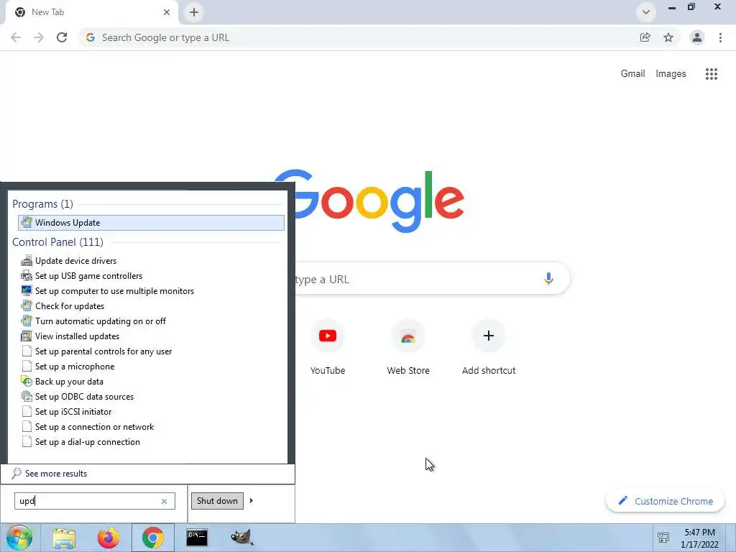Open Command Prompt from the taskbar

(x=197, y=538)
